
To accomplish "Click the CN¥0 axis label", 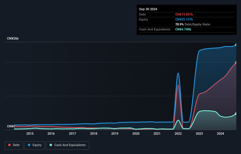I will [x=11, y=126].
